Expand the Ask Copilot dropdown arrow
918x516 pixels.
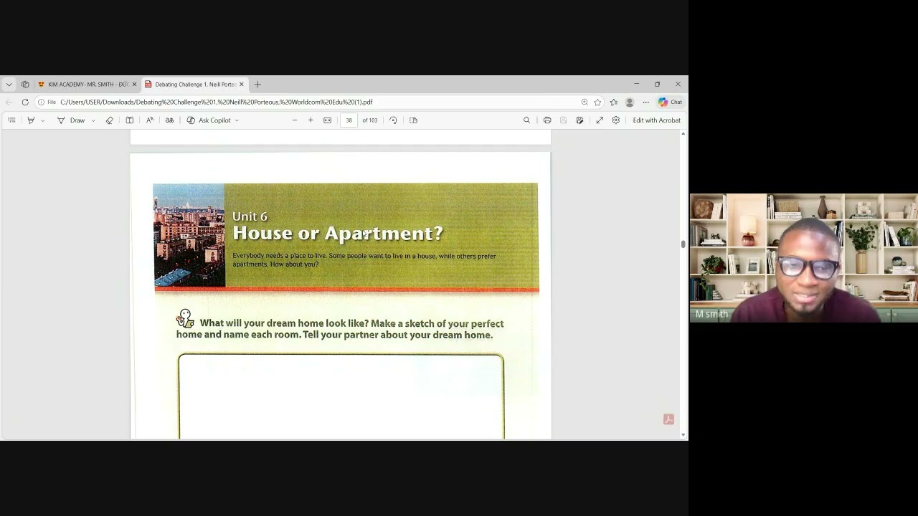point(237,120)
